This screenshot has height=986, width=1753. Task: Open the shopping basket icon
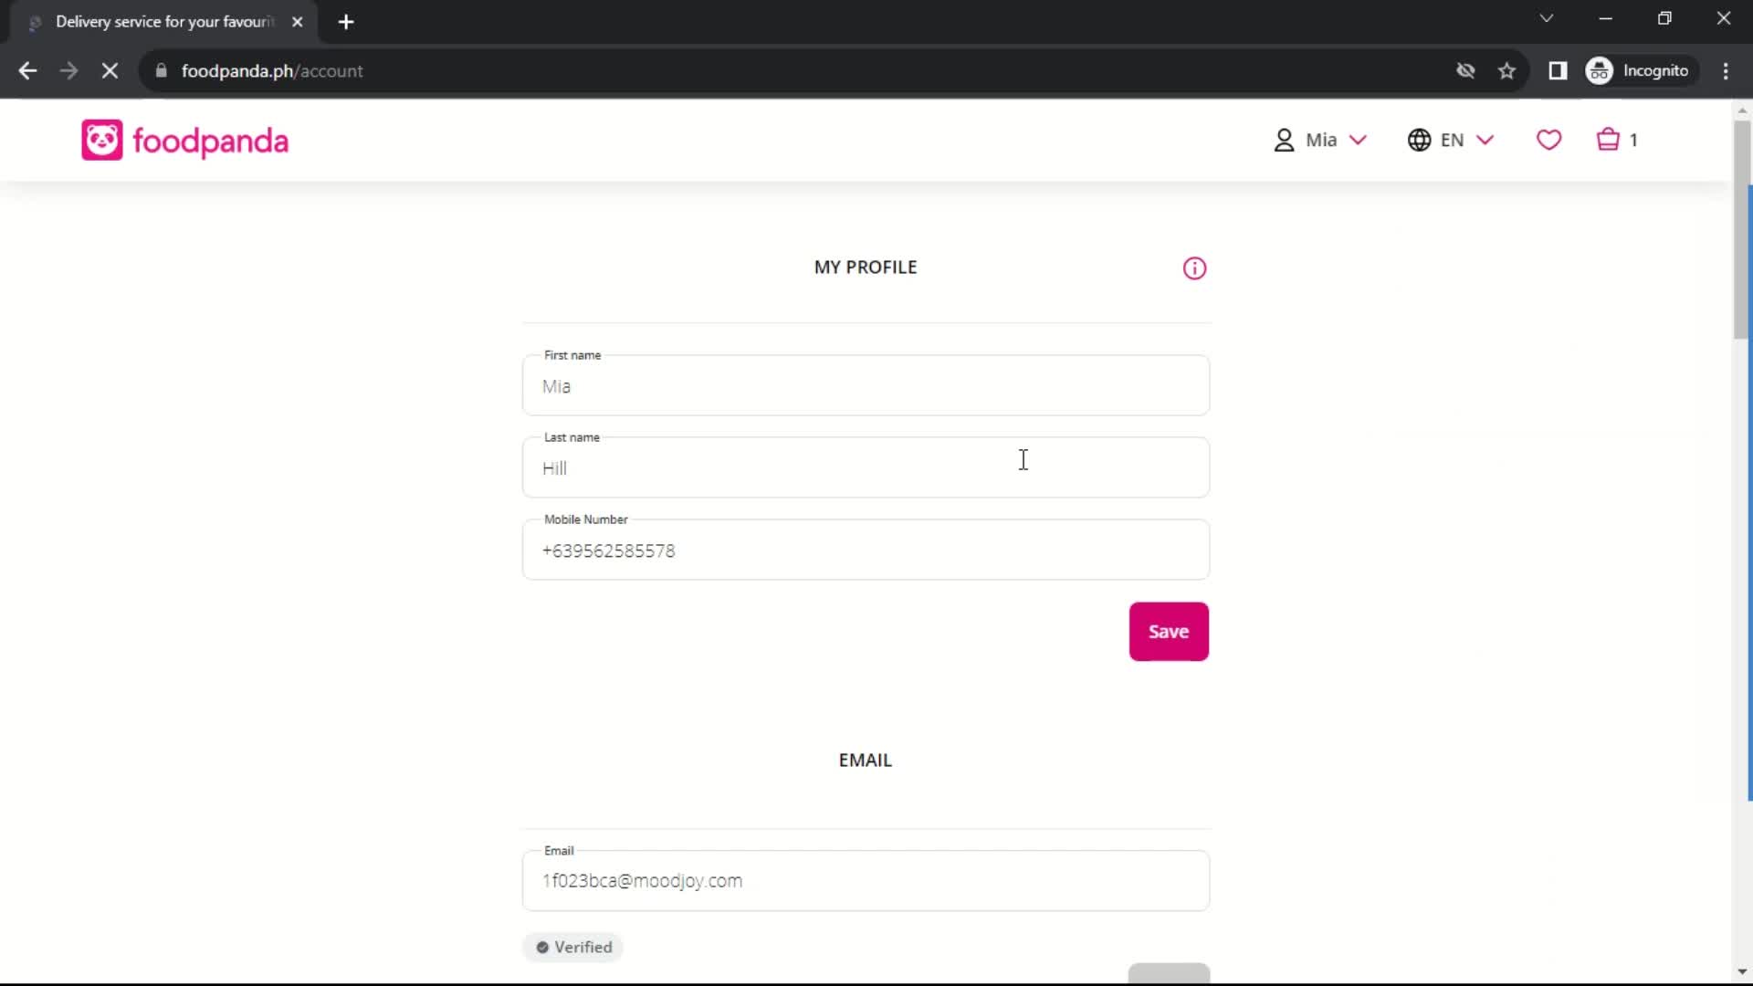1607,140
